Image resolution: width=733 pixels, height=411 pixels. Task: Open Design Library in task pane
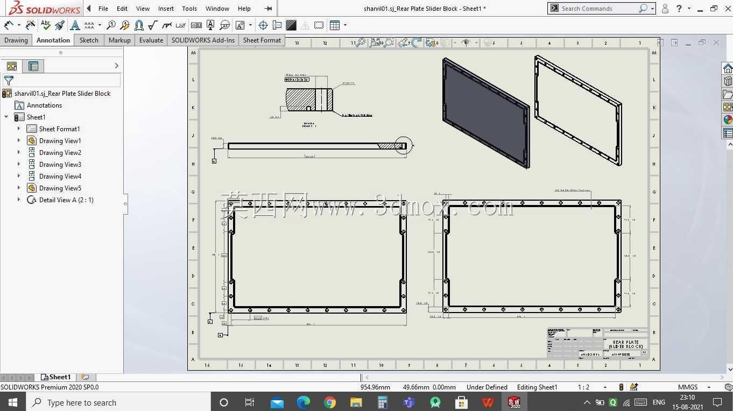[x=728, y=81]
